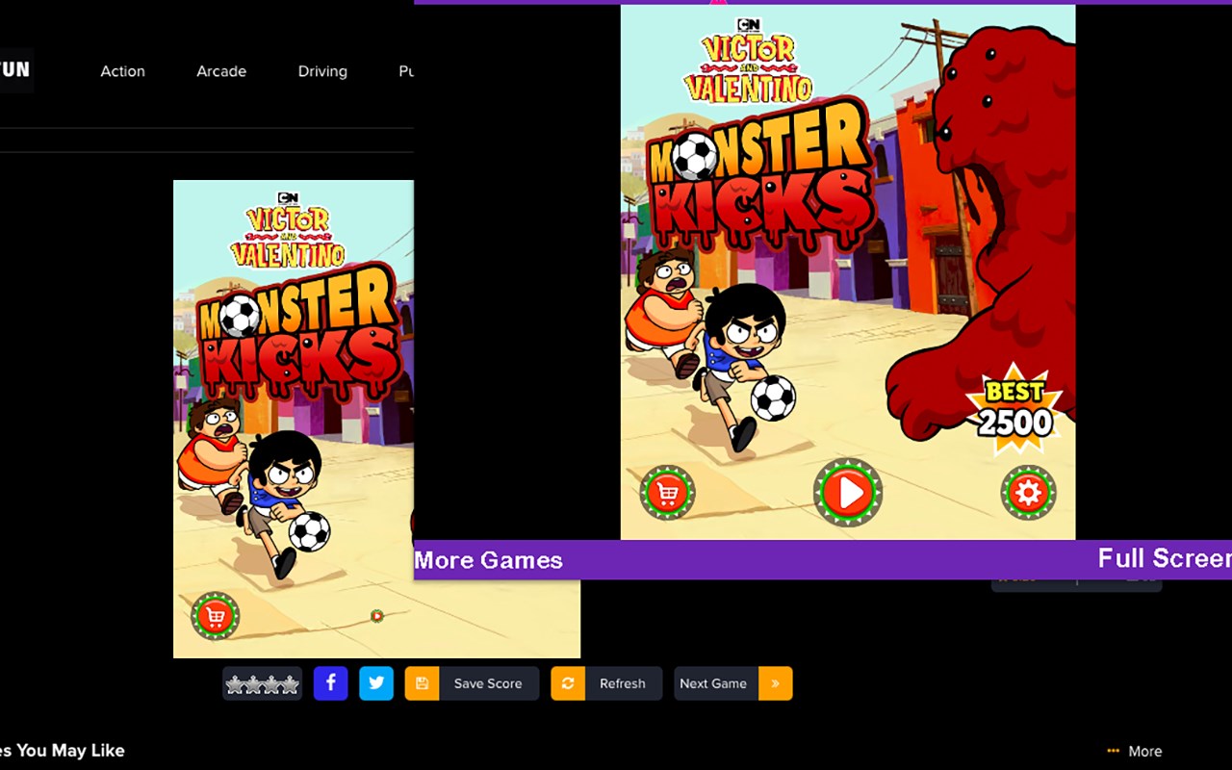Share the game on Twitter

click(376, 683)
